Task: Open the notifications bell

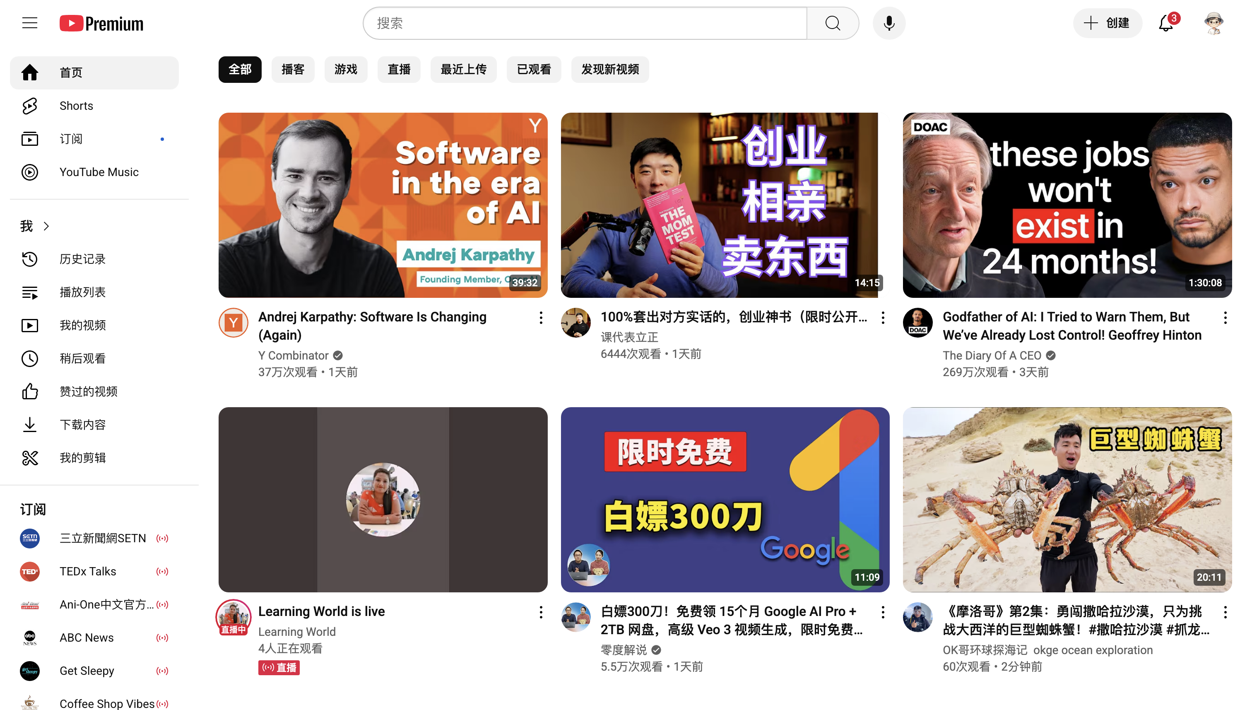Action: (x=1167, y=23)
